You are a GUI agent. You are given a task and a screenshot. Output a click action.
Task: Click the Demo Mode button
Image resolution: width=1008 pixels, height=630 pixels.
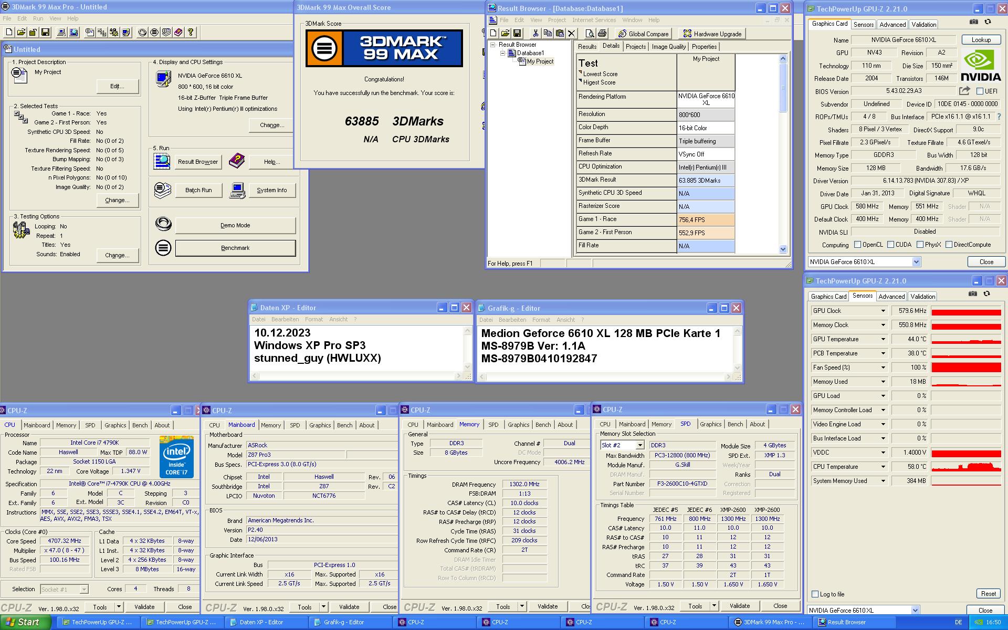coord(235,225)
